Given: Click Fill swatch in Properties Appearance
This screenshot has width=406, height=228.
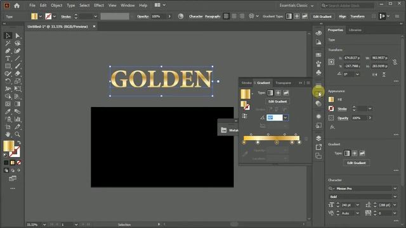Looking at the screenshot, I should [x=331, y=99].
